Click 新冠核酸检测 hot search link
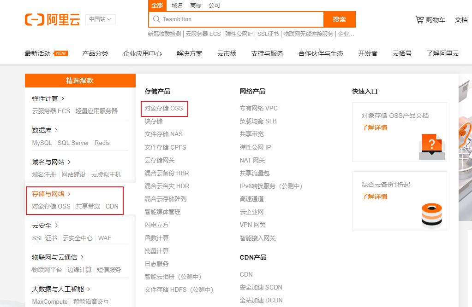472x307 pixels. 164,34
